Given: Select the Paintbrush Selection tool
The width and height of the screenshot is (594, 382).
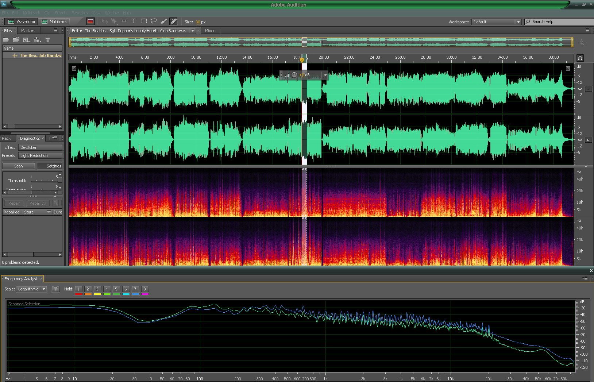Looking at the screenshot, I should point(163,22).
